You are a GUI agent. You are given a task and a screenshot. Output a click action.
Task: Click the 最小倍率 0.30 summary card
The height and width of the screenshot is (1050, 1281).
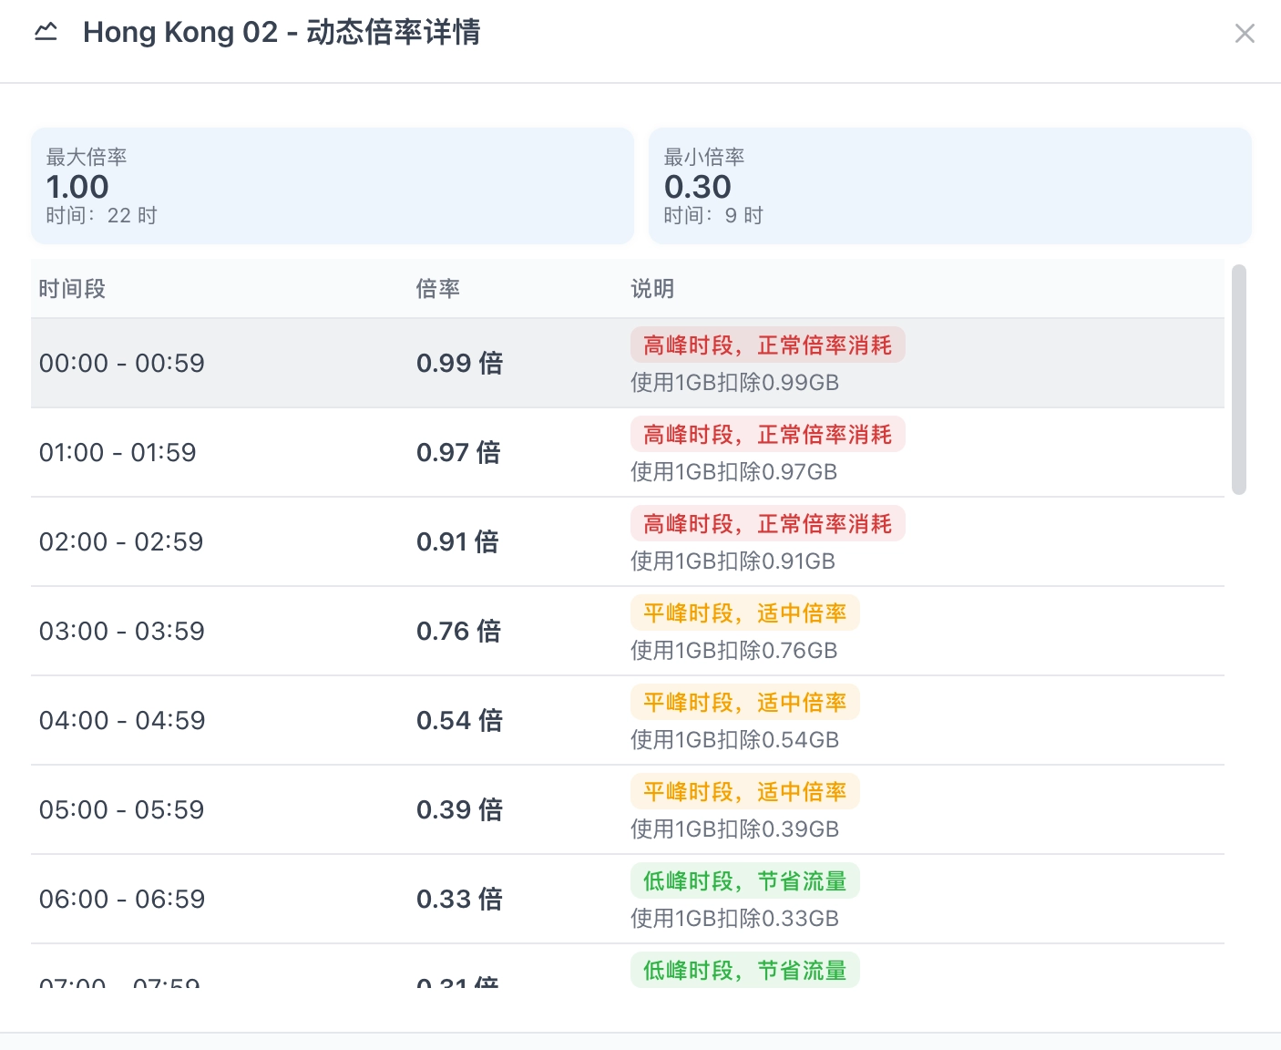pos(949,186)
